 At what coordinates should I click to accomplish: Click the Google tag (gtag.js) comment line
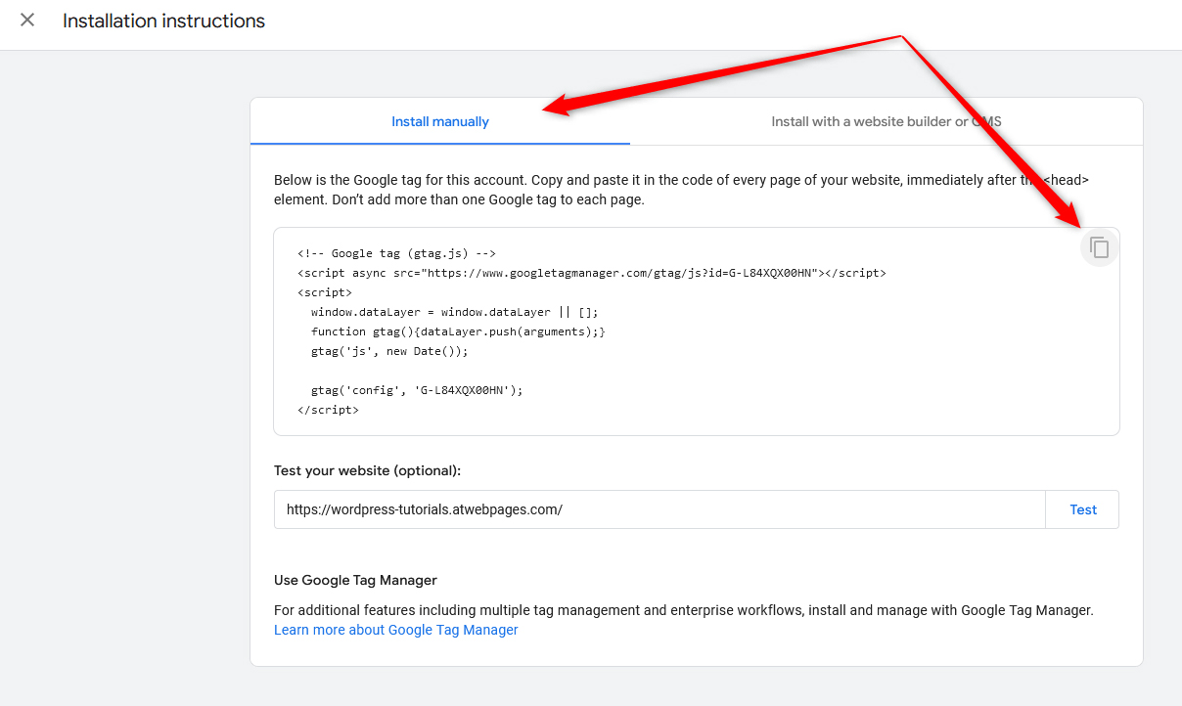(x=395, y=252)
